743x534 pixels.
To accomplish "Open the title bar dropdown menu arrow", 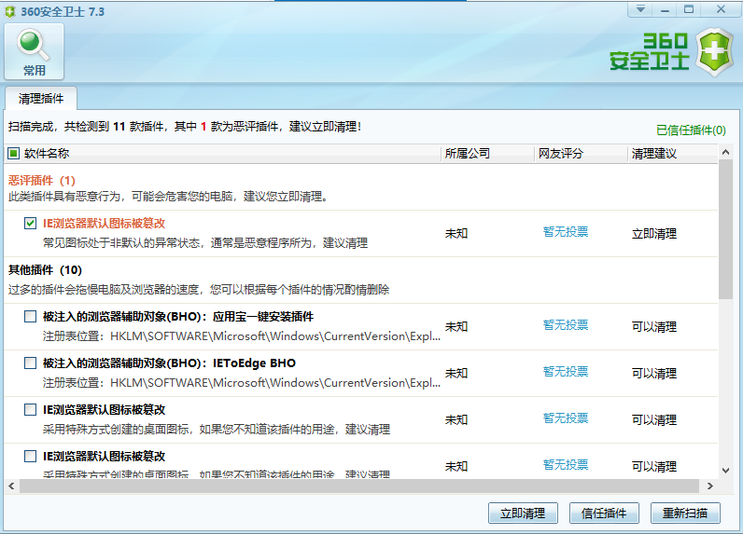I will pos(640,9).
